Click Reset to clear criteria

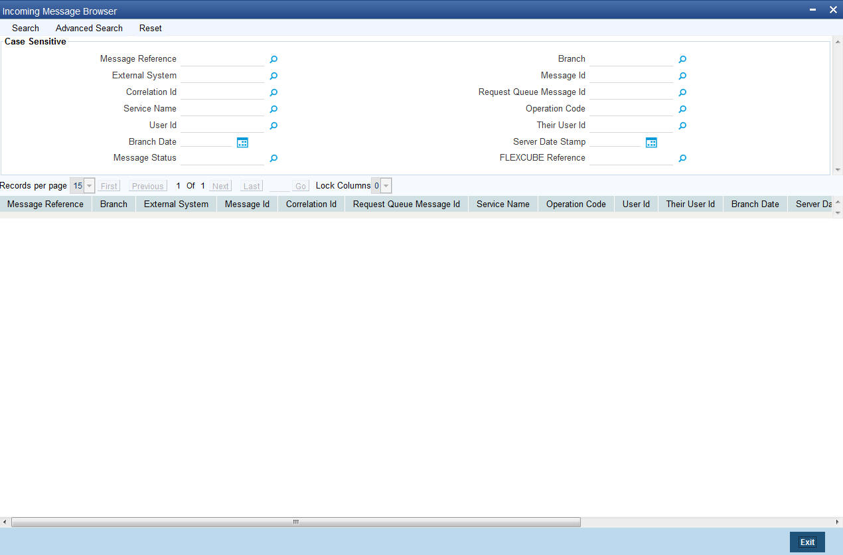pyautogui.click(x=151, y=28)
